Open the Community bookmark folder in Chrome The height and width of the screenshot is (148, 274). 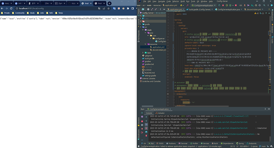pos(18,13)
